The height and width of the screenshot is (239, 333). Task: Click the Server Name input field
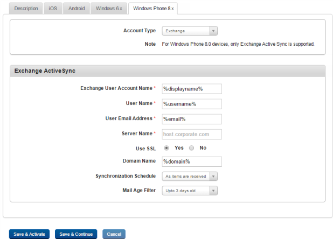click(x=192, y=134)
